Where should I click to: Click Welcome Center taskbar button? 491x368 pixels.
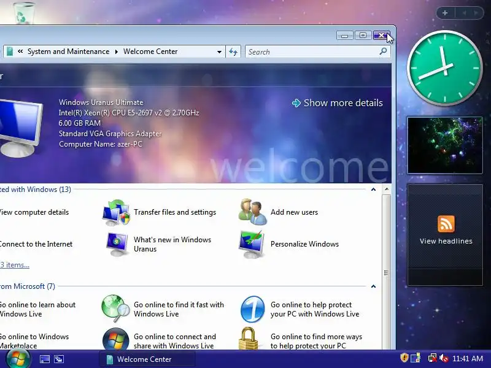click(x=147, y=359)
